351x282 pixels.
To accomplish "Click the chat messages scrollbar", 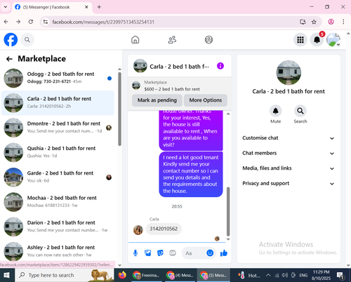I will (228, 212).
